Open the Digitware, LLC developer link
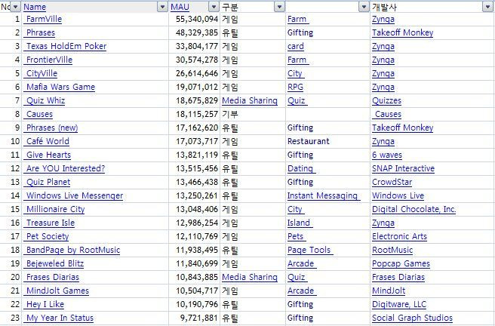The height and width of the screenshot is (326, 495). (399, 304)
